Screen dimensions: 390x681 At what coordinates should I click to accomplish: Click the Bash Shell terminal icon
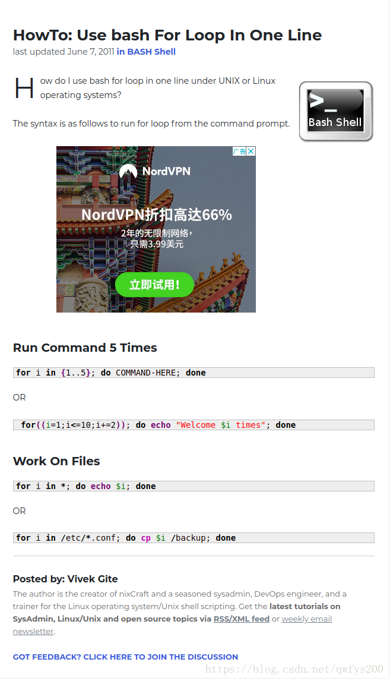pyautogui.click(x=336, y=111)
